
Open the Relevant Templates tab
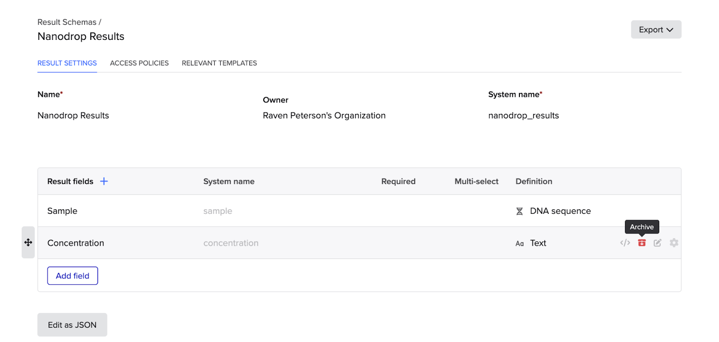pos(219,63)
